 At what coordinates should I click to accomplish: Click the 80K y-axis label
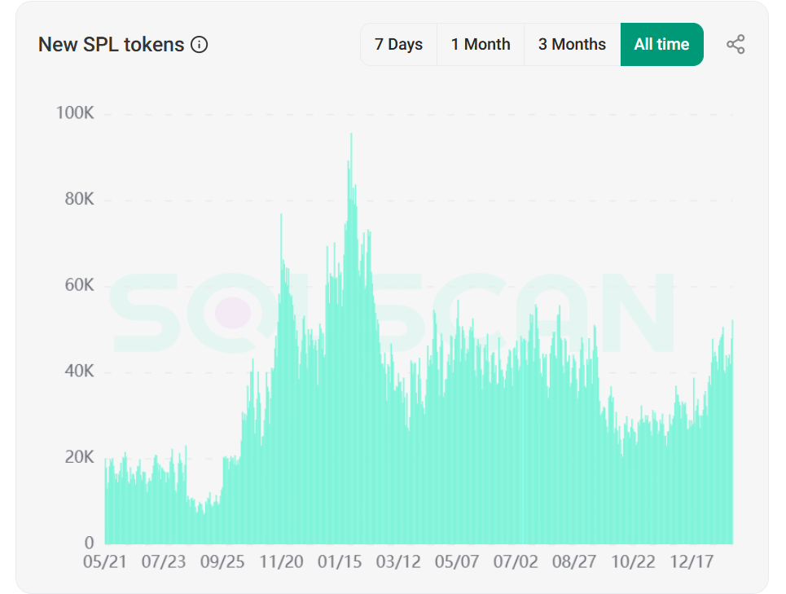79,200
